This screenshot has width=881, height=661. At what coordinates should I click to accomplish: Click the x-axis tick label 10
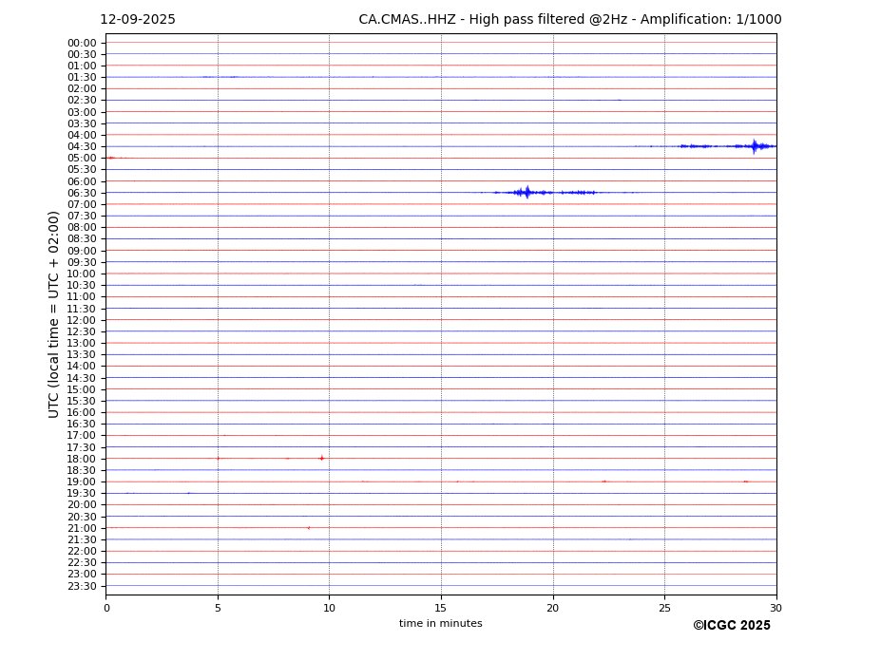pos(329,608)
